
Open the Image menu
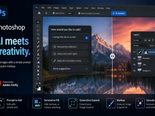coord(56,8)
